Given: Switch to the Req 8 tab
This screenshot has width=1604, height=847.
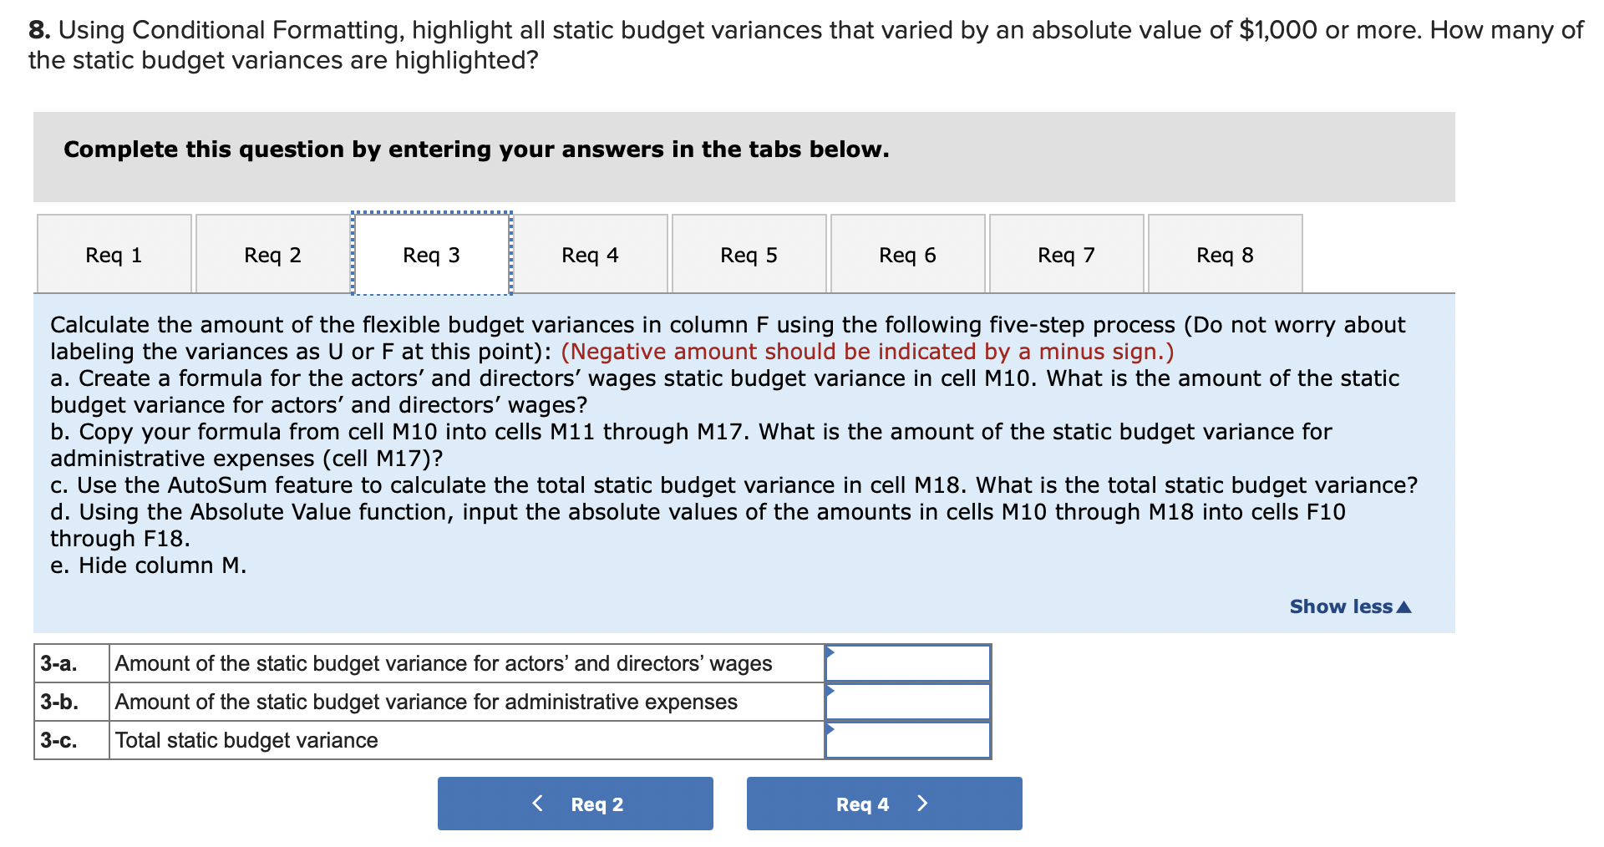Looking at the screenshot, I should tap(1224, 254).
